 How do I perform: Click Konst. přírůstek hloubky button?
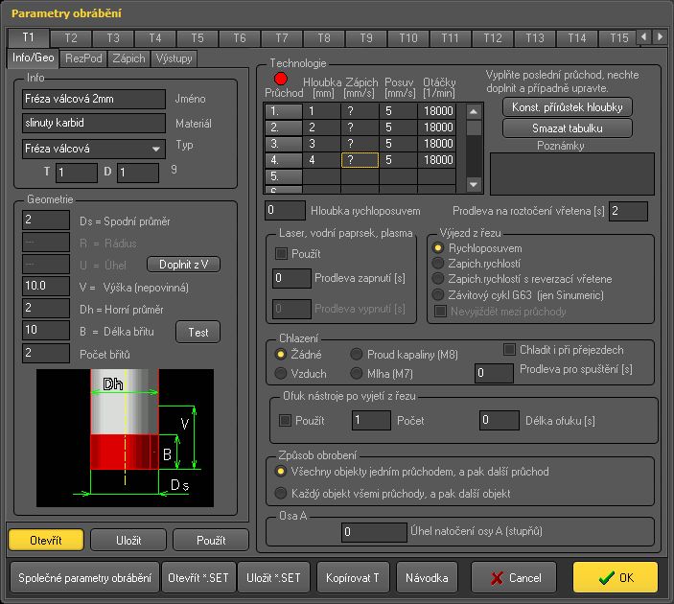(x=567, y=106)
